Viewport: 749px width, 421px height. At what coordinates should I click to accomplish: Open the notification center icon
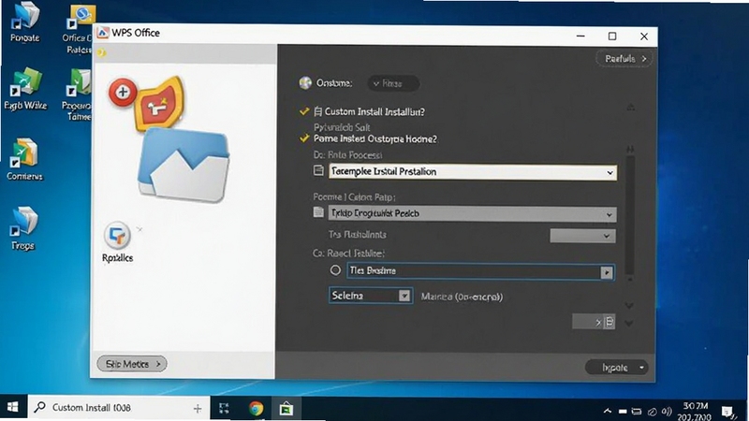728,411
